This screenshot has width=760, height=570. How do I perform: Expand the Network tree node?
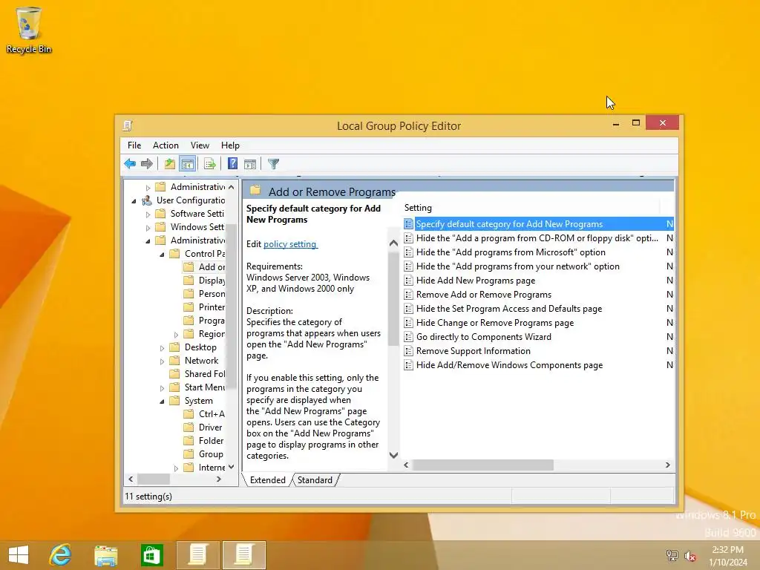(163, 361)
